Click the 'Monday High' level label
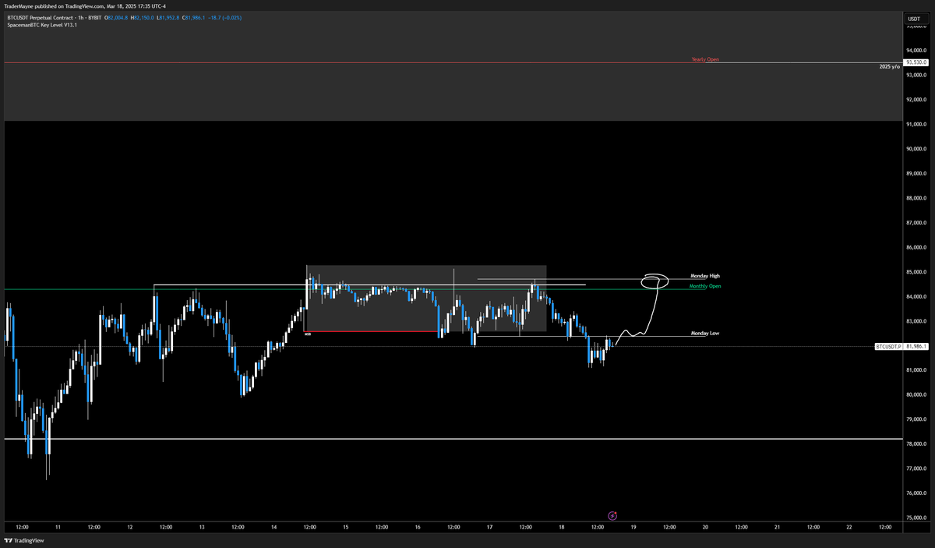The image size is (935, 548). 705,276
